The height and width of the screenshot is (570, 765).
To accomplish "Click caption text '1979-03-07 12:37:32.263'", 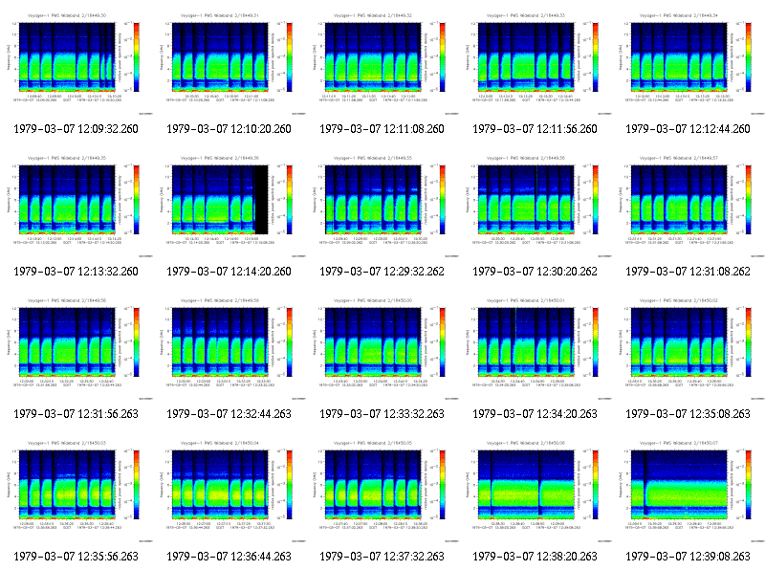I will [x=382, y=557].
